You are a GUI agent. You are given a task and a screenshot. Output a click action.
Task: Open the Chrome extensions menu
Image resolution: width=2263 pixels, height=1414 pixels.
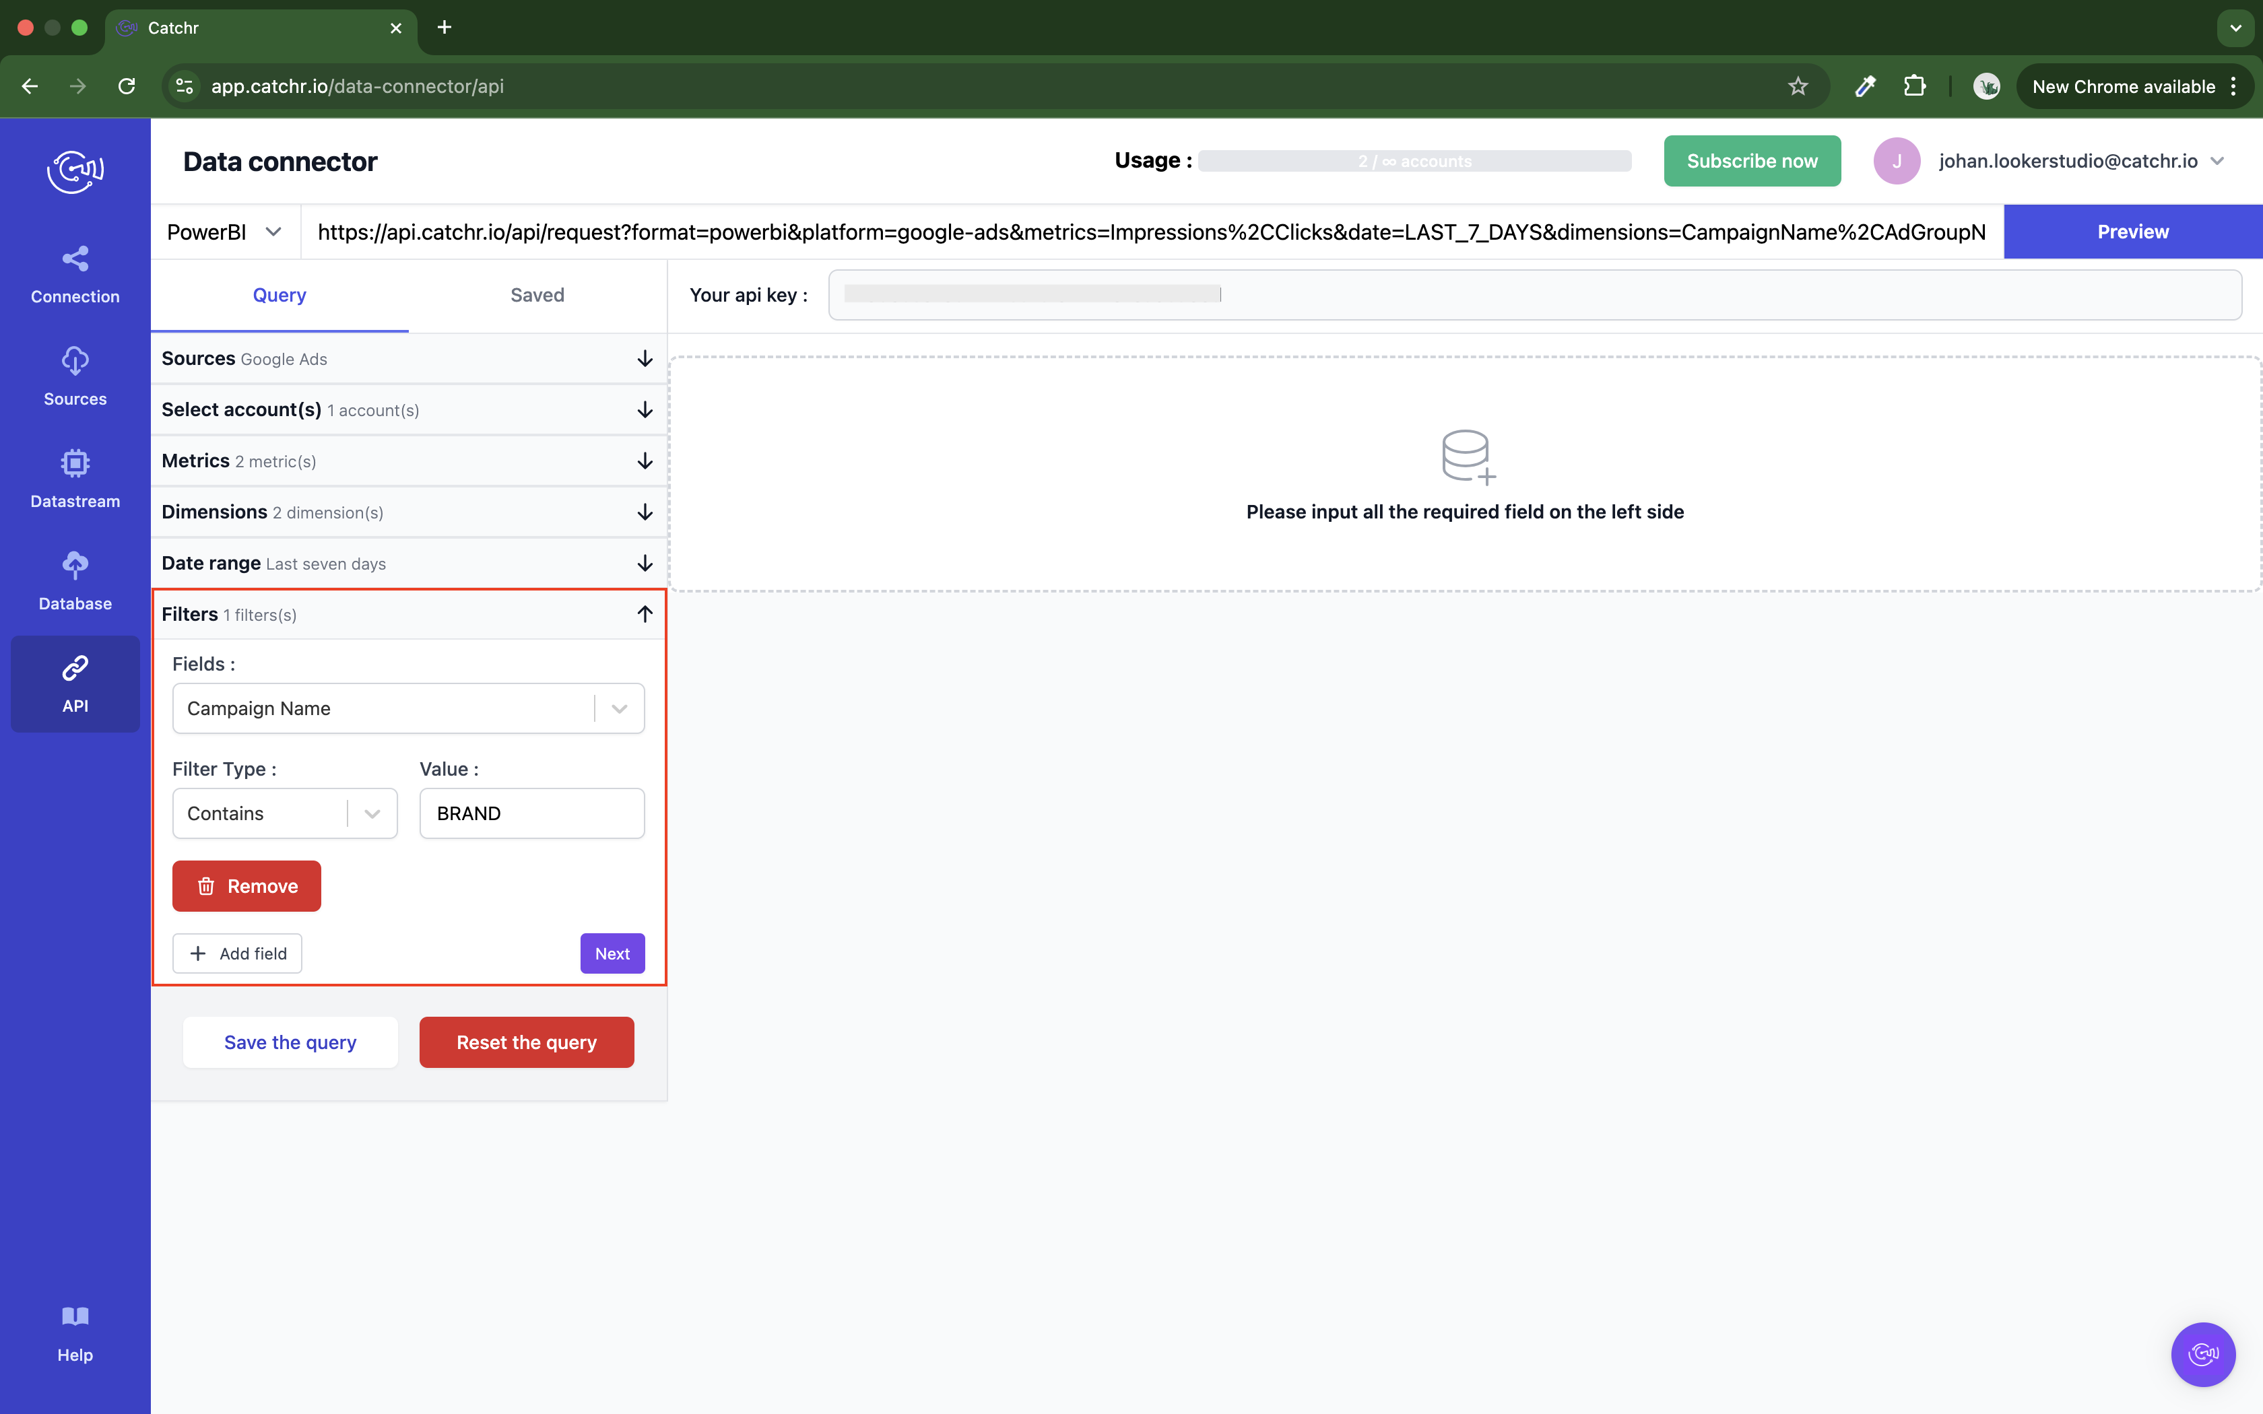[x=1914, y=86]
